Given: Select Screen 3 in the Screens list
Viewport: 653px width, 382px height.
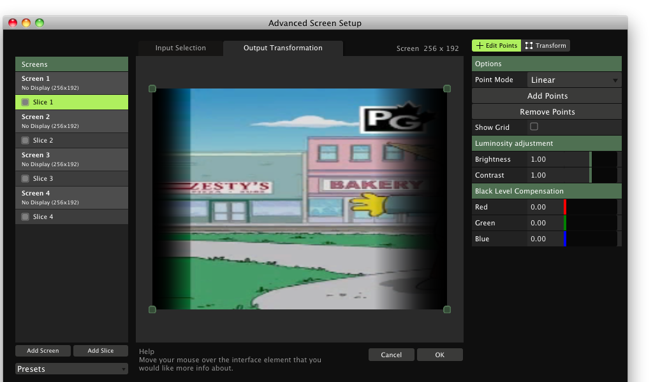Looking at the screenshot, I should pos(71,159).
